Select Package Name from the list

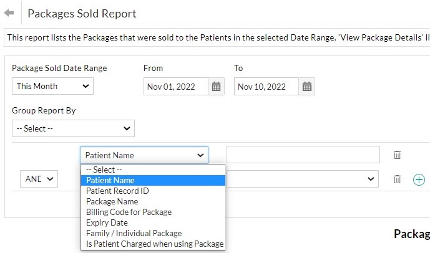point(153,201)
